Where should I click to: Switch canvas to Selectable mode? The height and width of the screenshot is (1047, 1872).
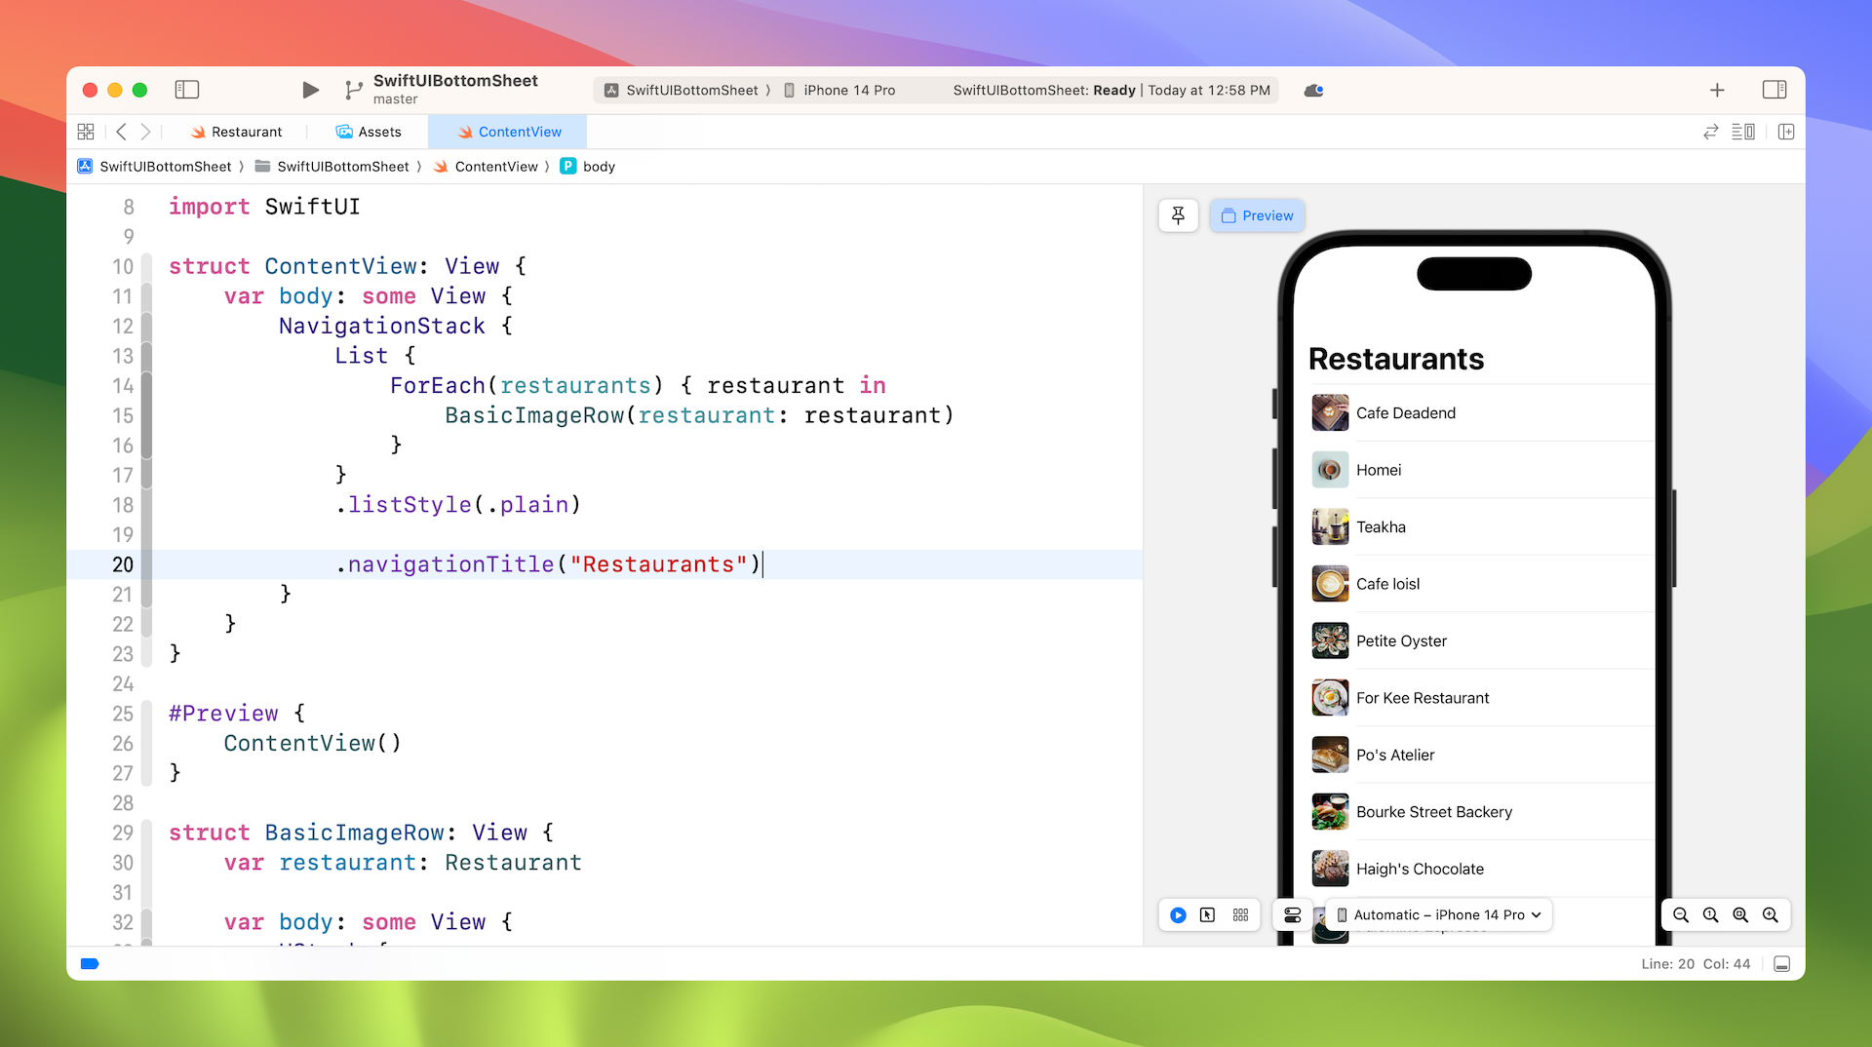pos(1208,915)
